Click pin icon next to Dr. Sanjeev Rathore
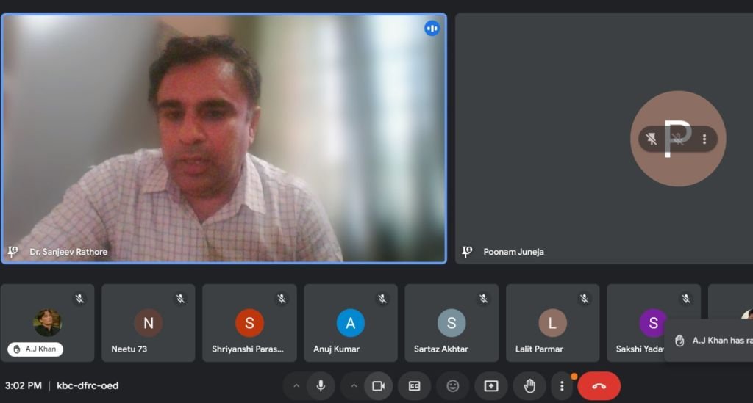The image size is (753, 403). tap(13, 252)
